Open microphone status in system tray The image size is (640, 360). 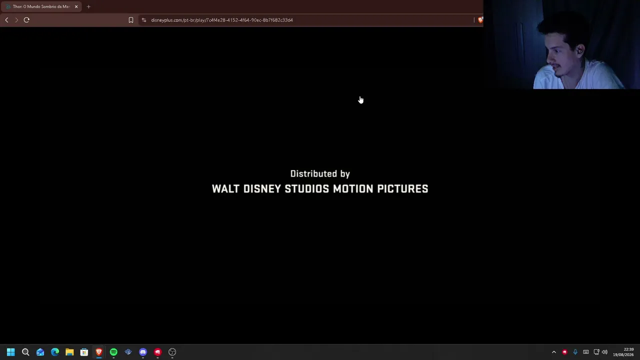(575, 352)
